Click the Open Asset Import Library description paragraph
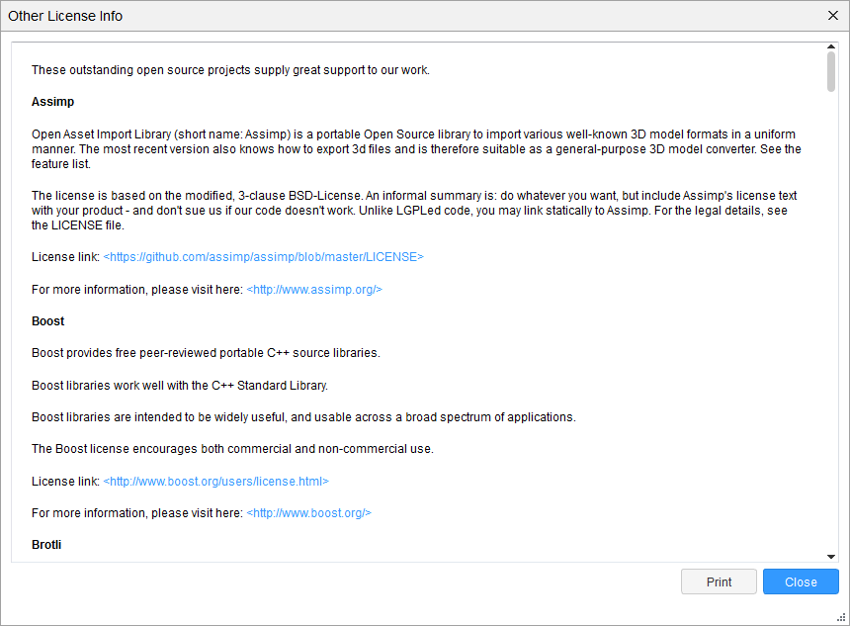850x626 pixels. pyautogui.click(x=415, y=149)
